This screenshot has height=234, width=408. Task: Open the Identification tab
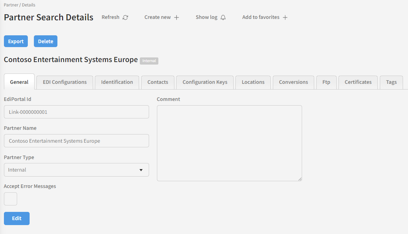coord(117,82)
